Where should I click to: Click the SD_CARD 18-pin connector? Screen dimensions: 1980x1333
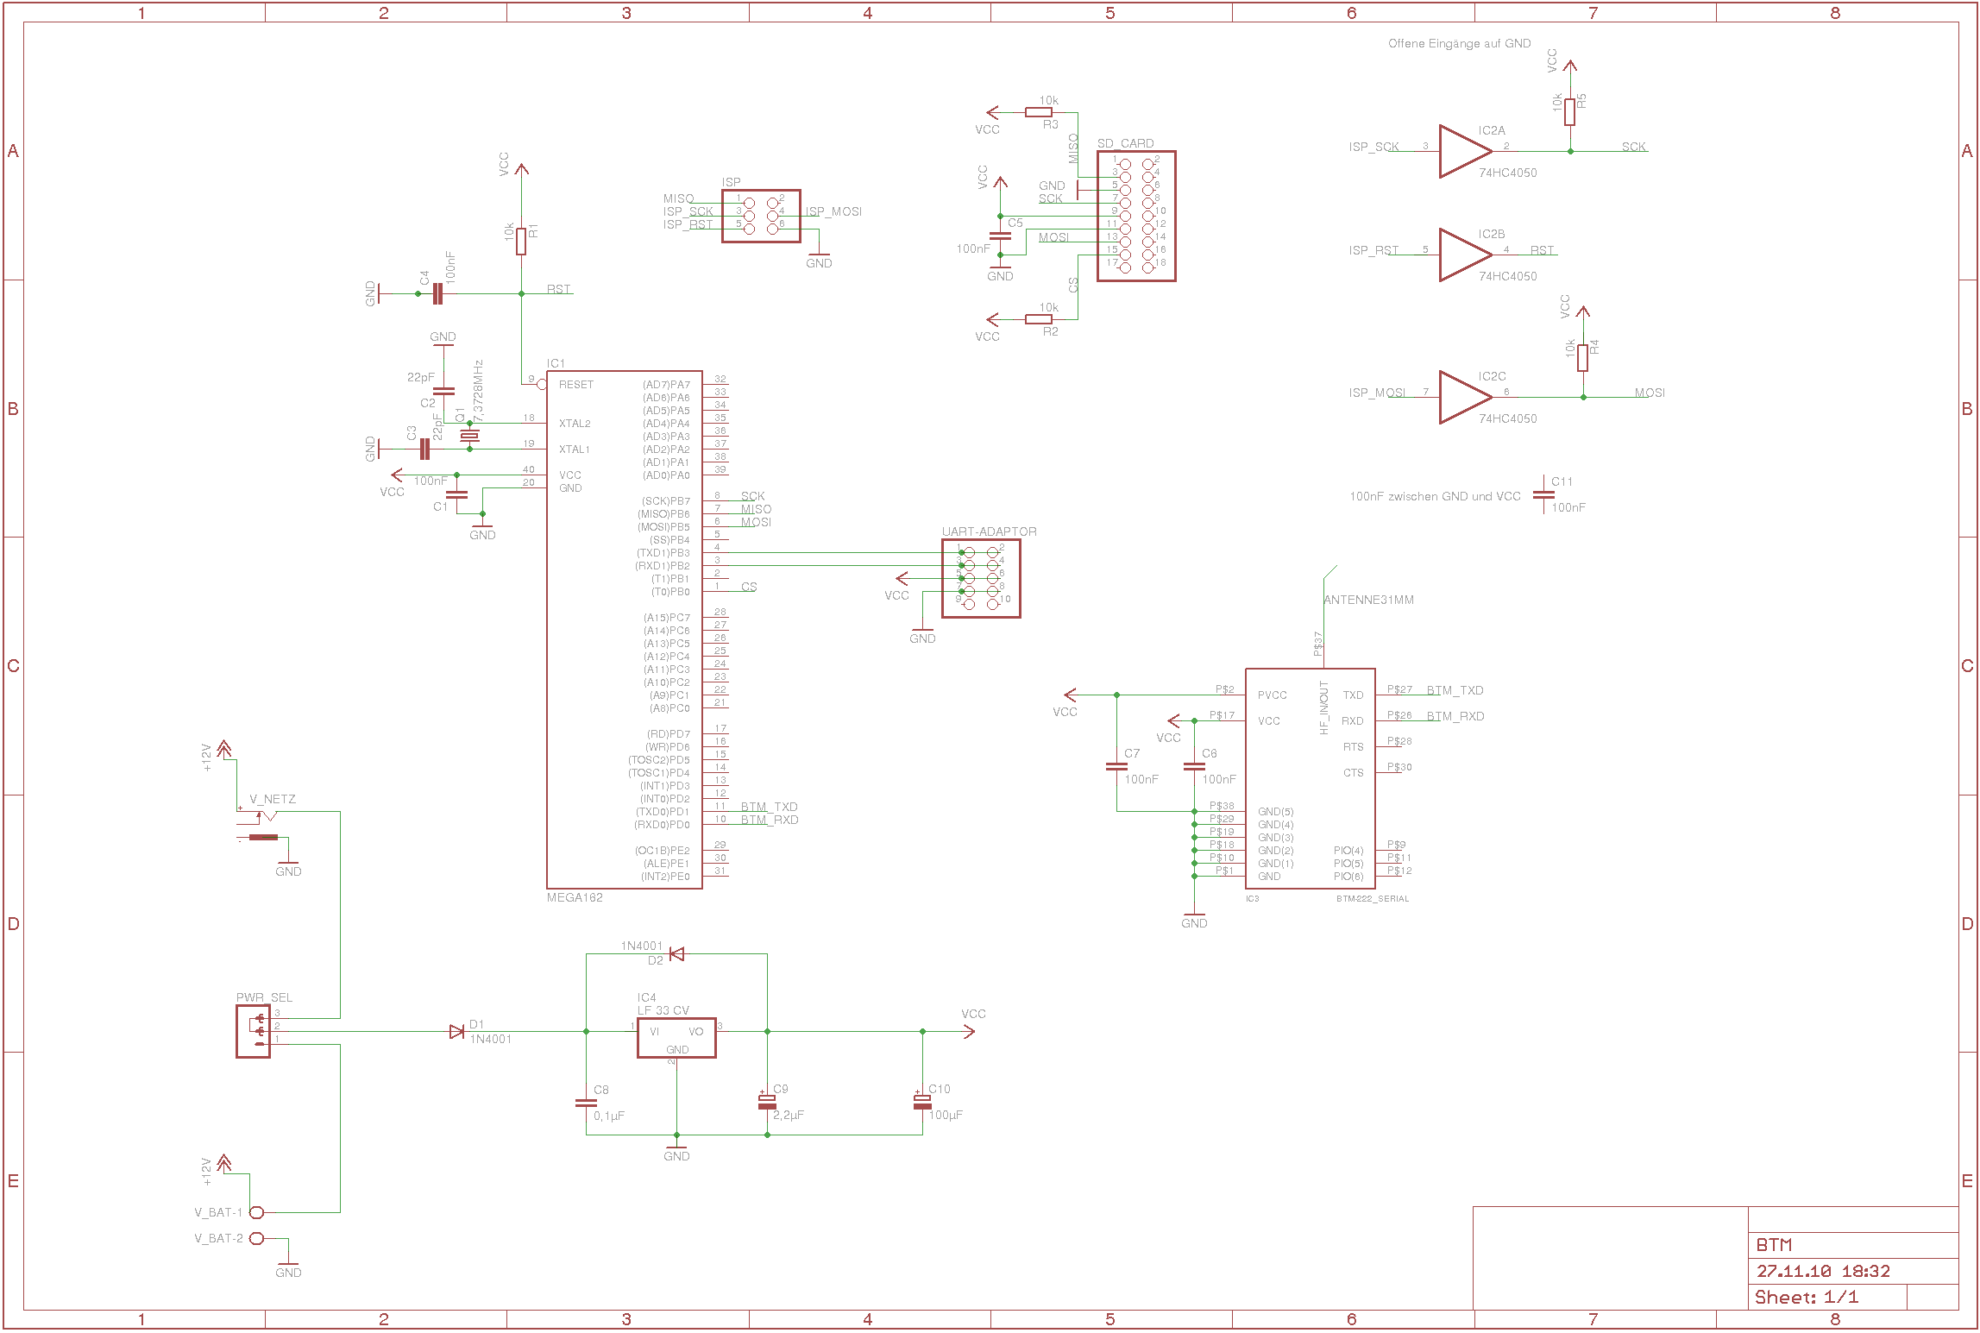tap(1136, 216)
